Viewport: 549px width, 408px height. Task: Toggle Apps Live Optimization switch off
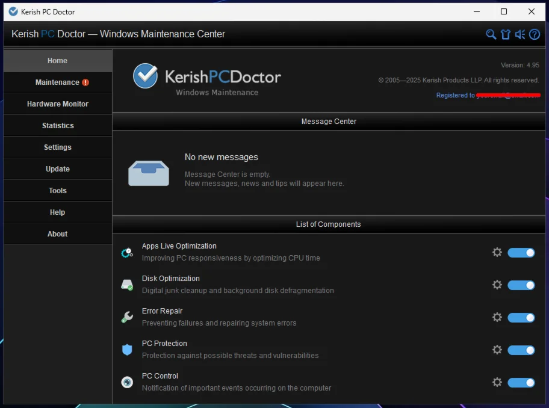pyautogui.click(x=521, y=253)
